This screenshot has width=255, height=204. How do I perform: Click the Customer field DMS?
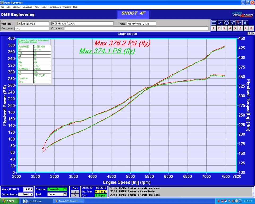pos(32,29)
